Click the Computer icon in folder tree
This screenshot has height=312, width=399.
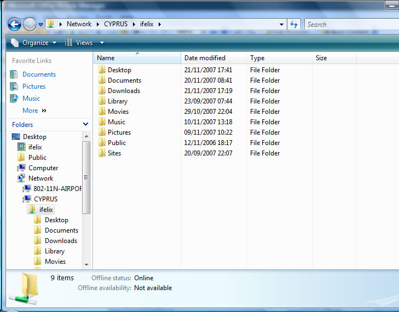click(x=21, y=168)
